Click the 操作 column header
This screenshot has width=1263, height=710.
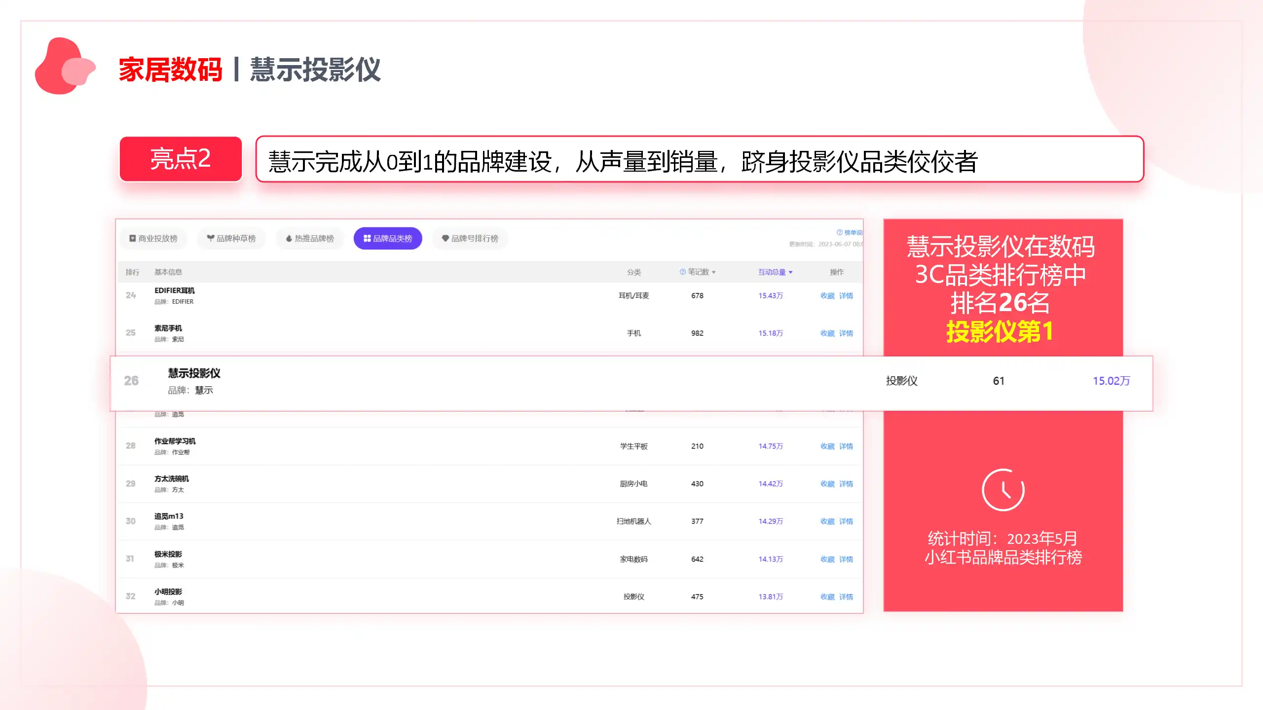837,272
